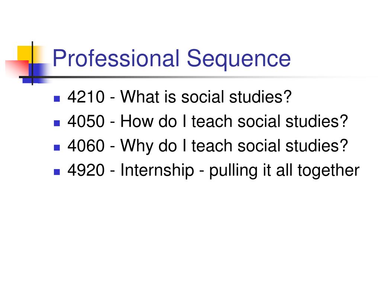Click the course number 4060
Screen dimensions: 381x286
tap(86, 146)
